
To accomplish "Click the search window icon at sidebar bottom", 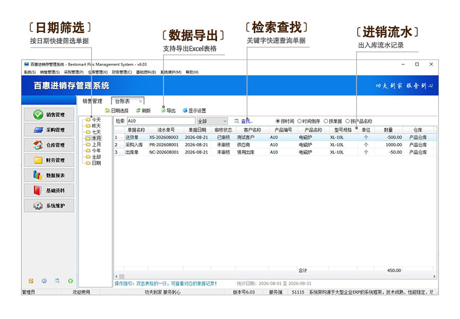I will coord(57,281).
